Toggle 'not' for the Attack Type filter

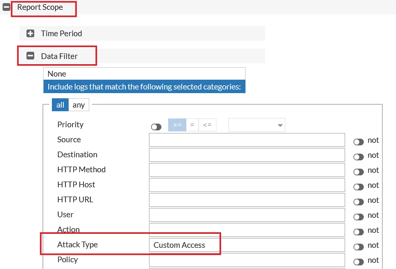click(x=358, y=247)
